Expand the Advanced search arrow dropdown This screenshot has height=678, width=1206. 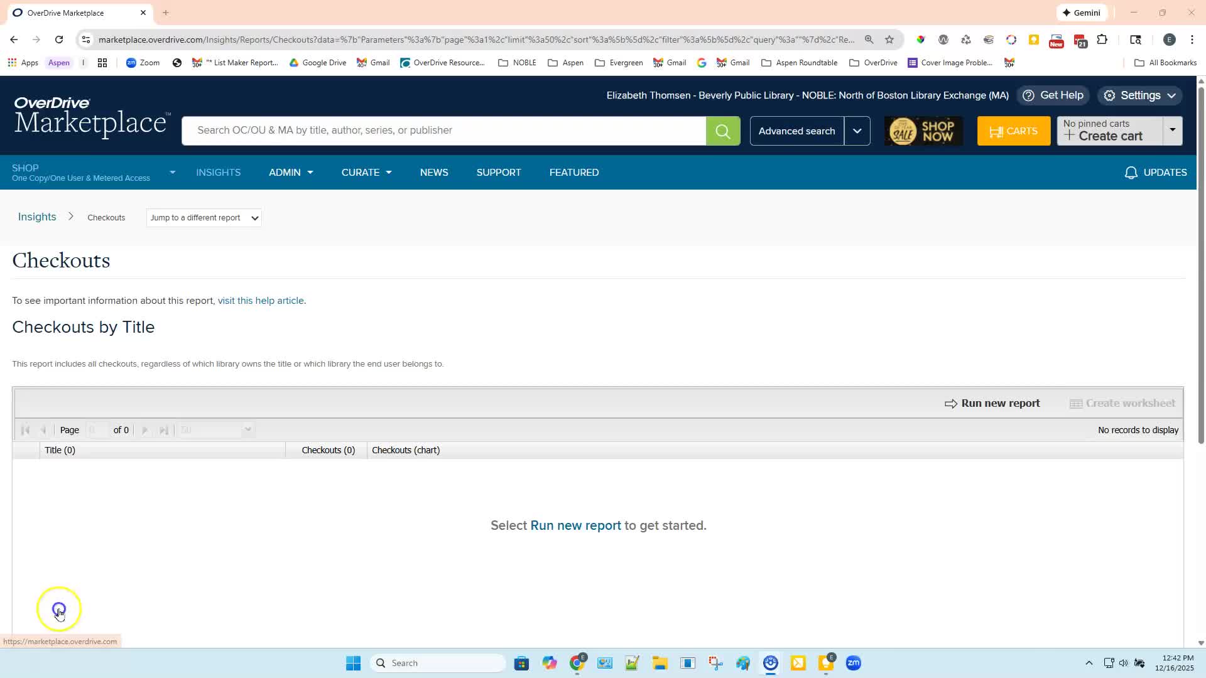(857, 131)
